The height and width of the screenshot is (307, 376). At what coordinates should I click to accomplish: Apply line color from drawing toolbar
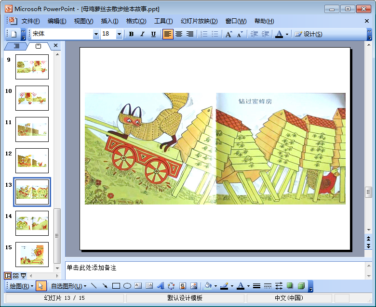[x=224, y=286]
